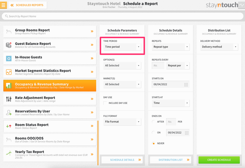This screenshot has height=168, width=245.
Task: Click the Yearly Tax Report graph icon
Action: (9, 153)
